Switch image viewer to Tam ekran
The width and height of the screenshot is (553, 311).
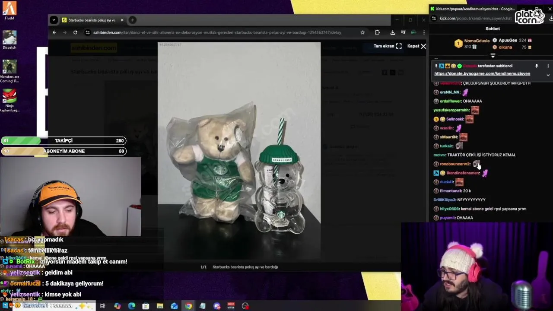pyautogui.click(x=388, y=46)
